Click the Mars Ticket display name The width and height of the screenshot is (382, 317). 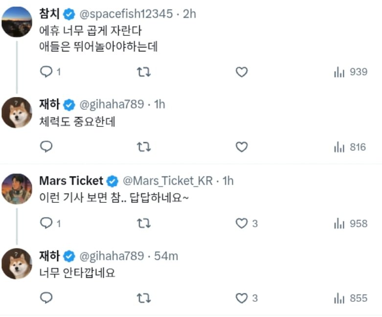coord(71,181)
